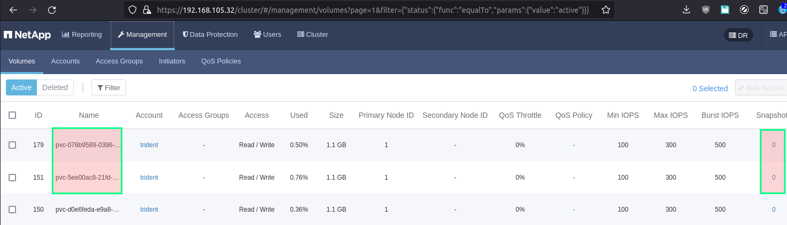
Task: Sort by the Access Groups column header
Action: (x=204, y=115)
